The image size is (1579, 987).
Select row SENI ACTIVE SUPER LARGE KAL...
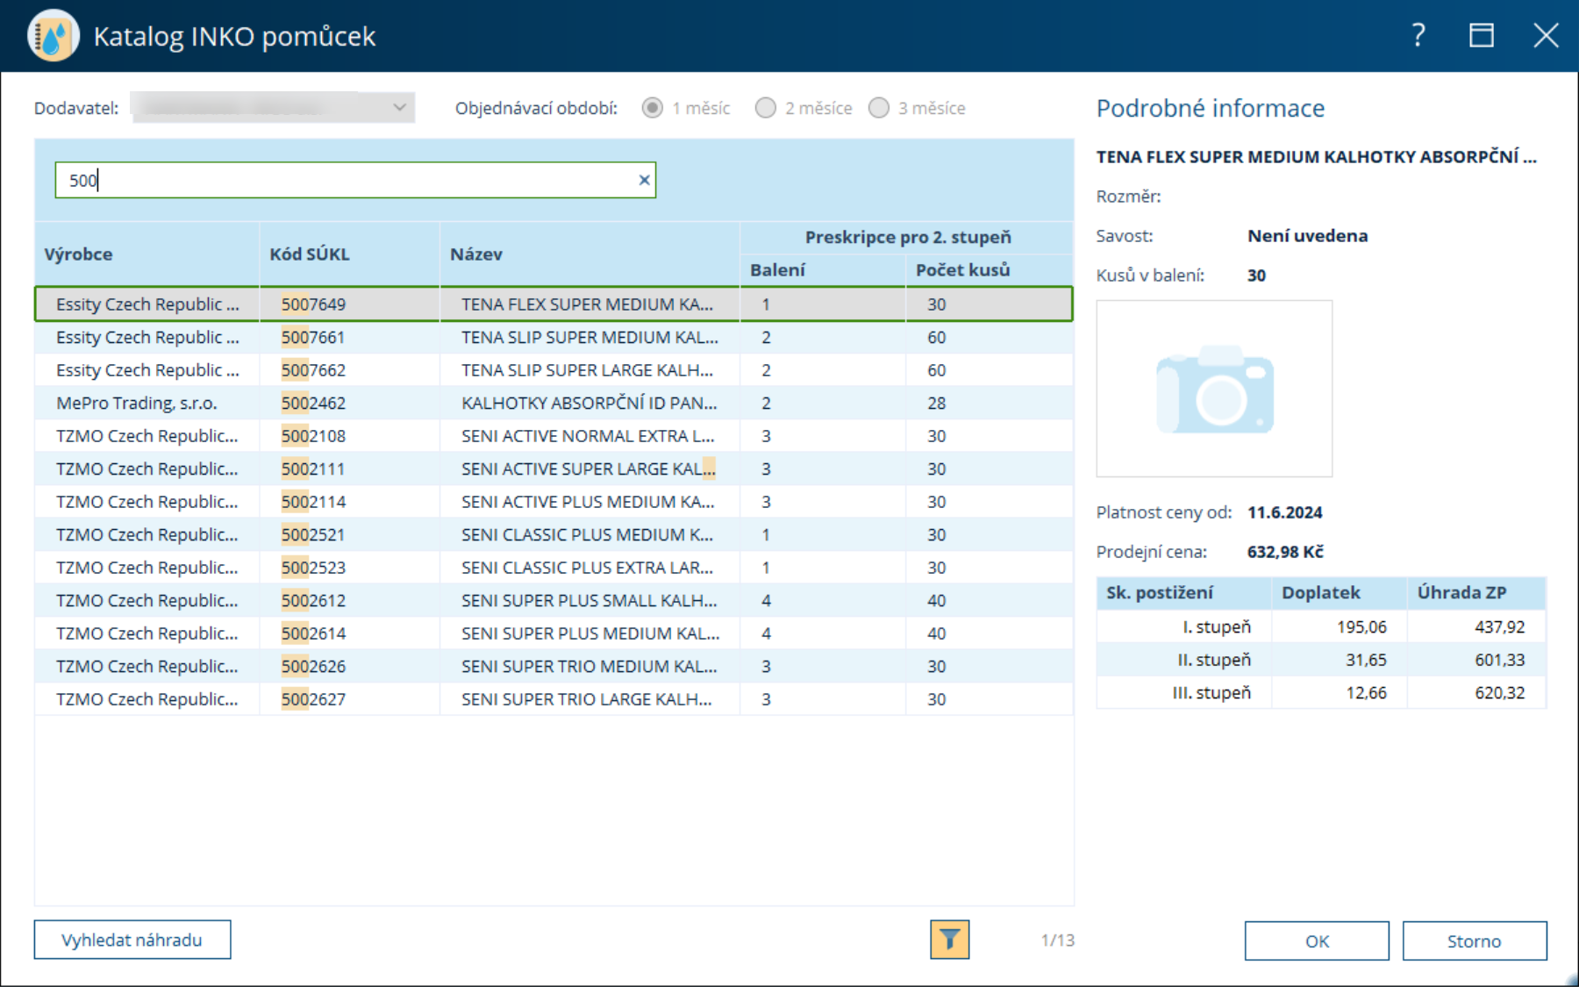pyautogui.click(x=554, y=469)
